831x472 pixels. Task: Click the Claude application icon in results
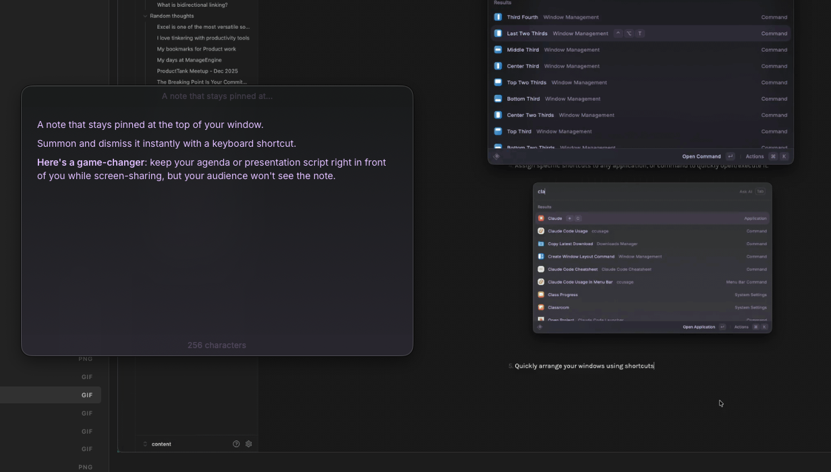[x=541, y=218]
